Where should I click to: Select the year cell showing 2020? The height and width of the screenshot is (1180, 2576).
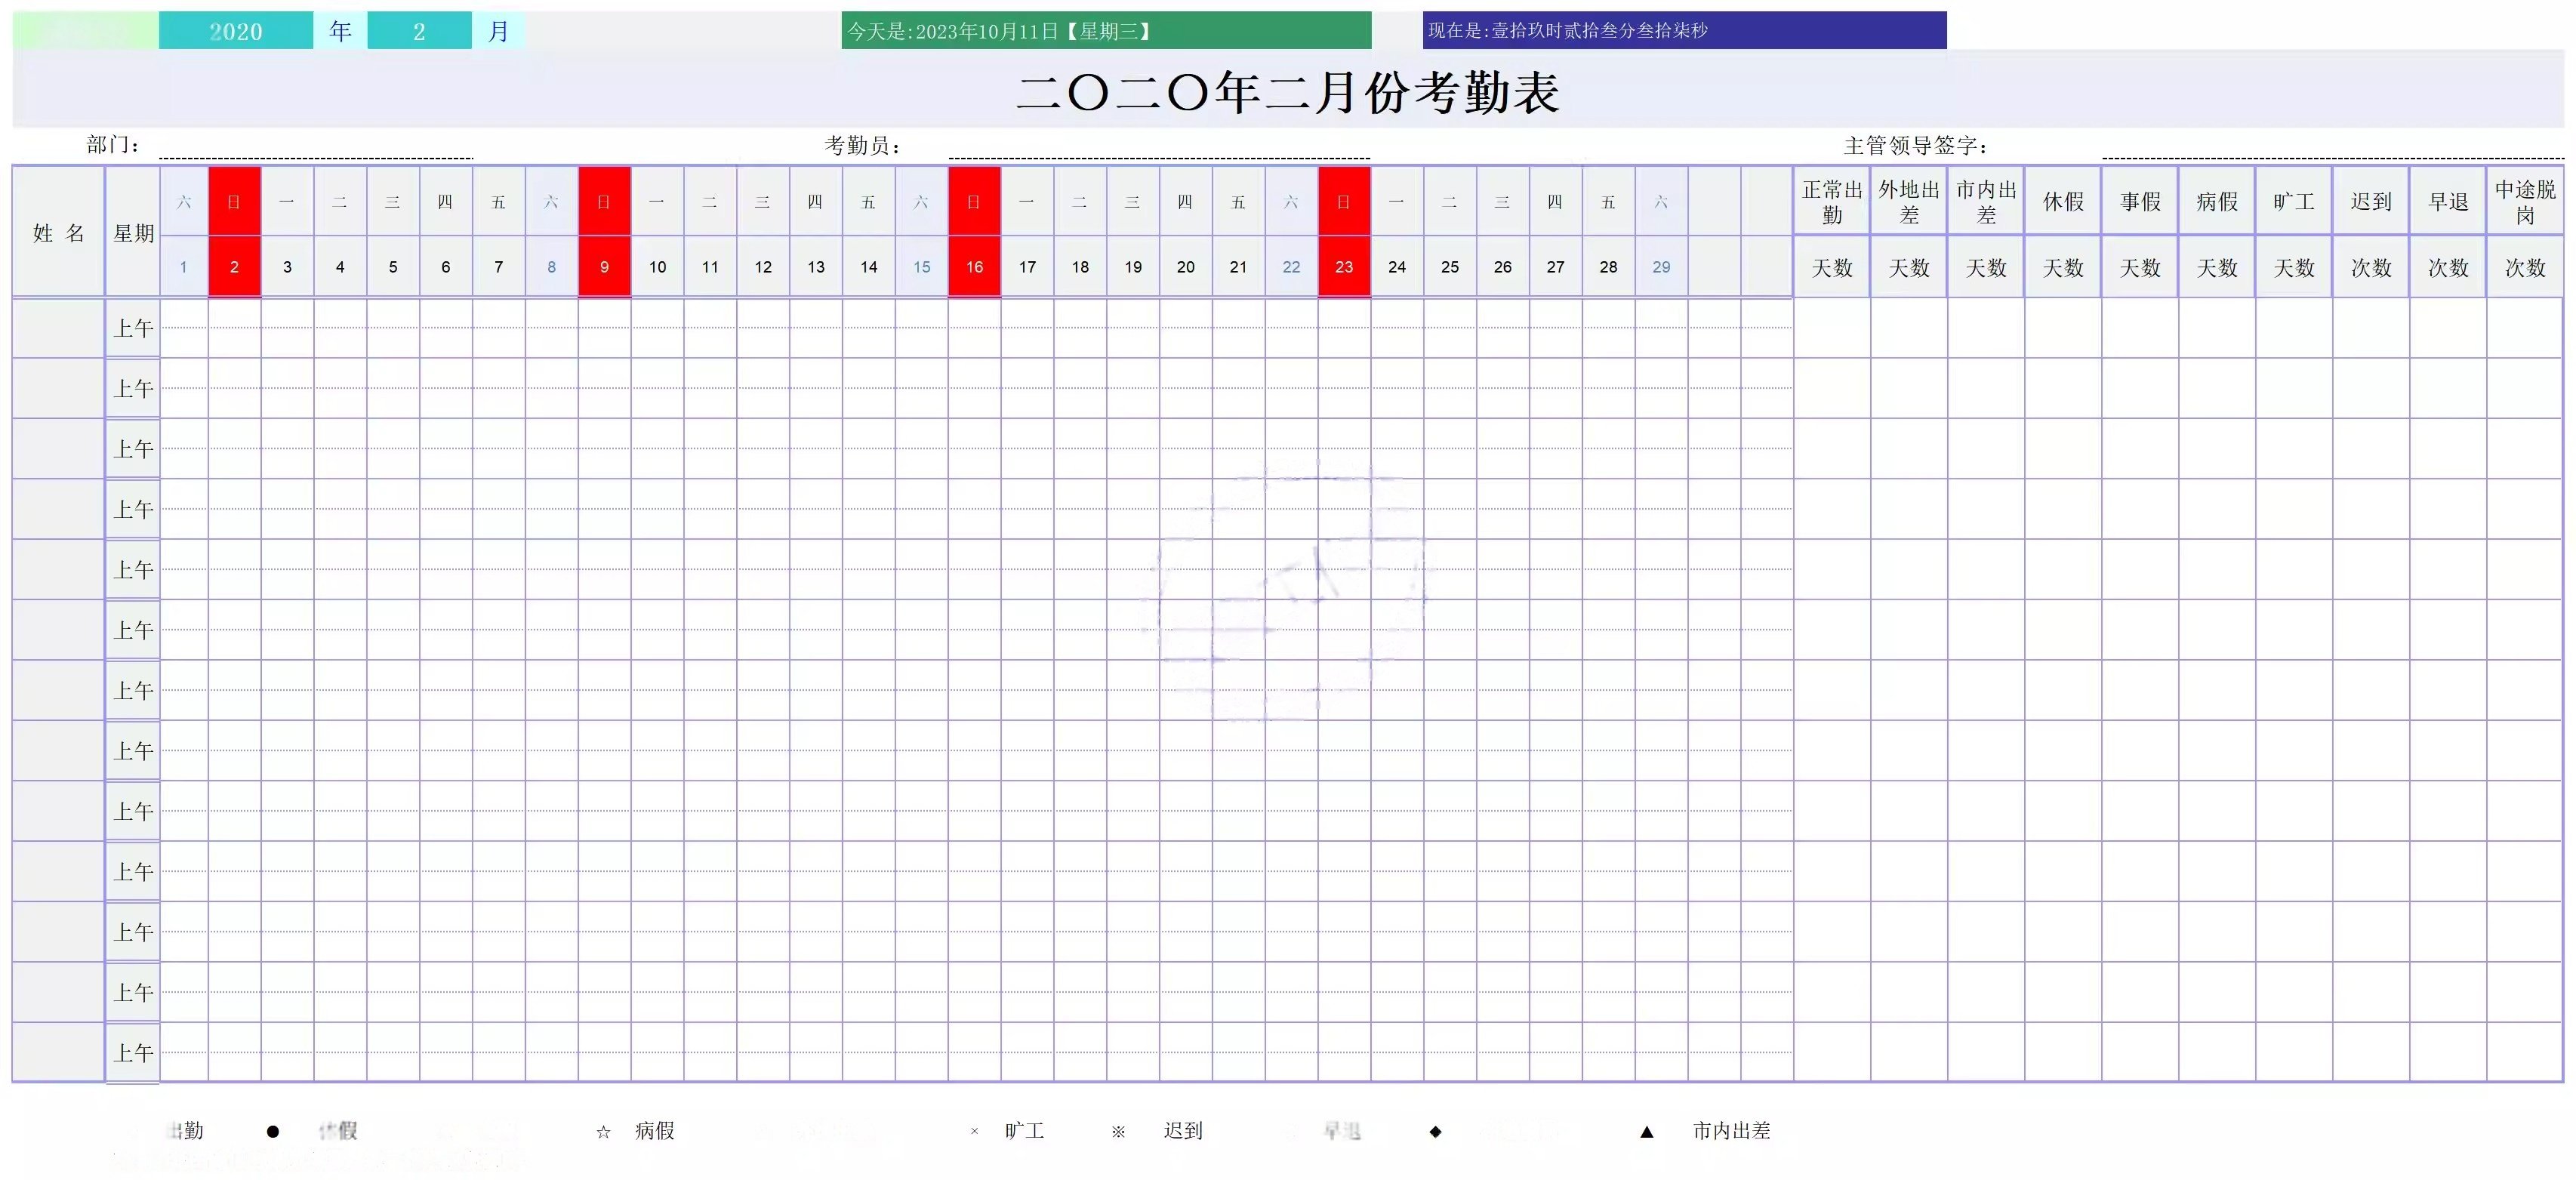click(x=236, y=31)
